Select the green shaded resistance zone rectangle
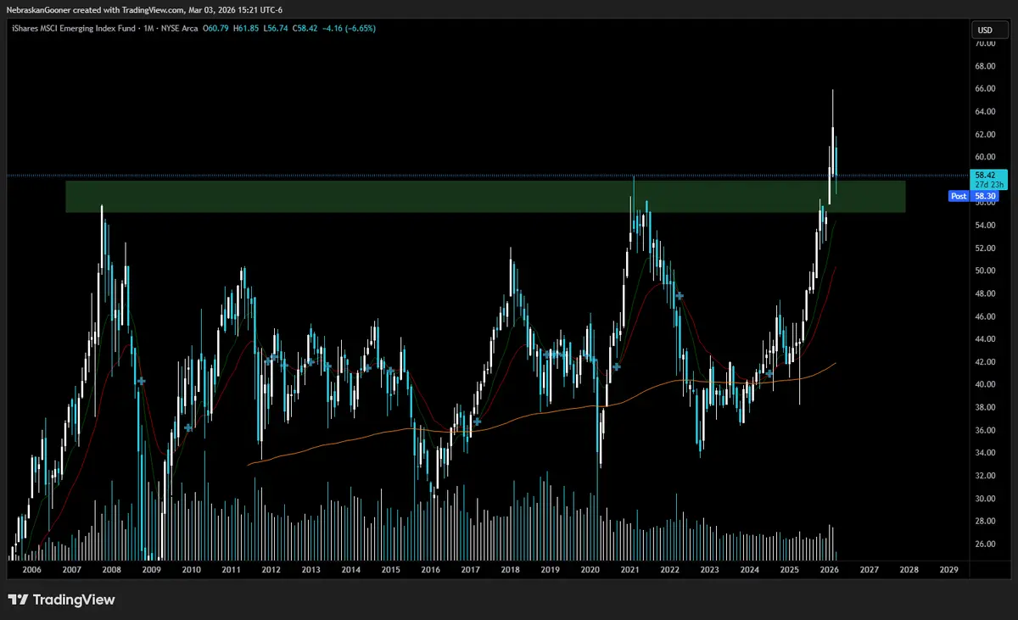Viewport: 1018px width, 620px height. coord(485,196)
